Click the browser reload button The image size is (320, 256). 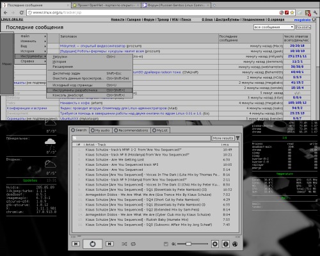(21, 13)
